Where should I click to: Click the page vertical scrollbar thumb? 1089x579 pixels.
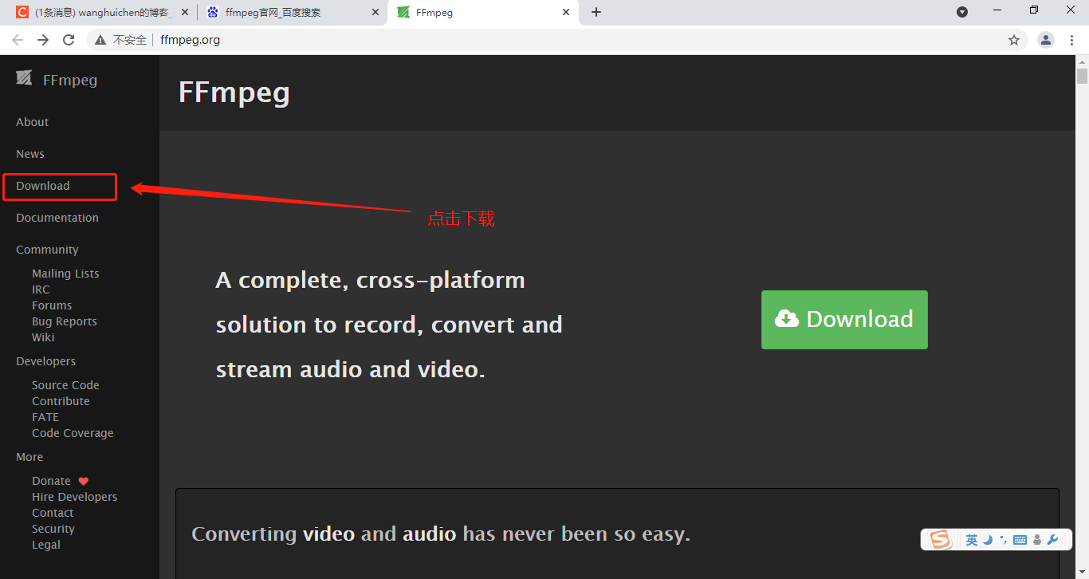1082,77
